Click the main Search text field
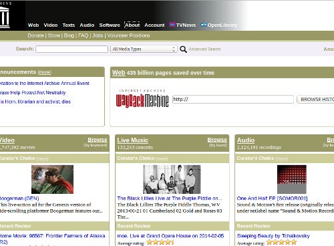The image size is (334, 246). point(72,49)
